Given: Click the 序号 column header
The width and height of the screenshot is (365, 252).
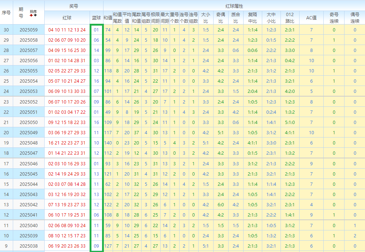Looking at the screenshot, I should [x=6, y=12].
